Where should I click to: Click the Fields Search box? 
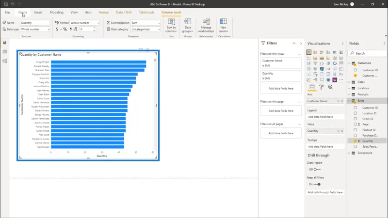(367, 53)
